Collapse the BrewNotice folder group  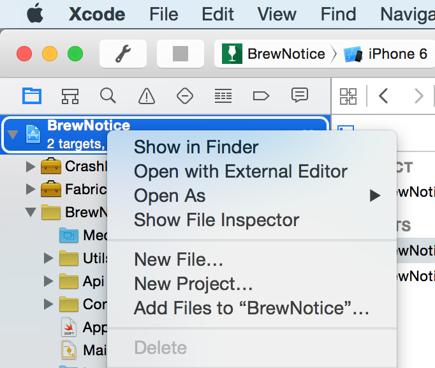pyautogui.click(x=31, y=212)
